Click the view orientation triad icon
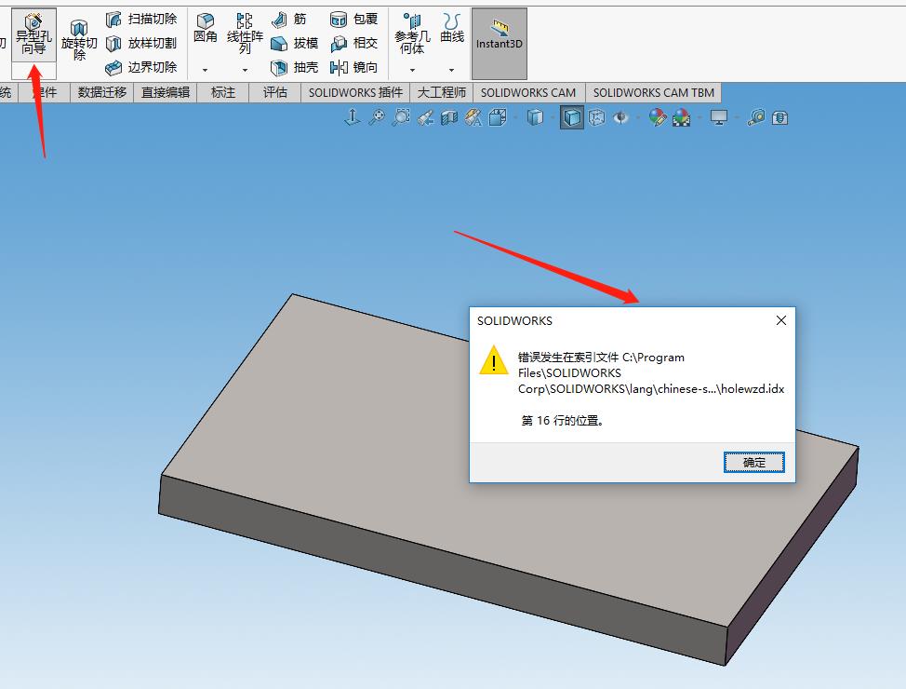 pyautogui.click(x=352, y=117)
